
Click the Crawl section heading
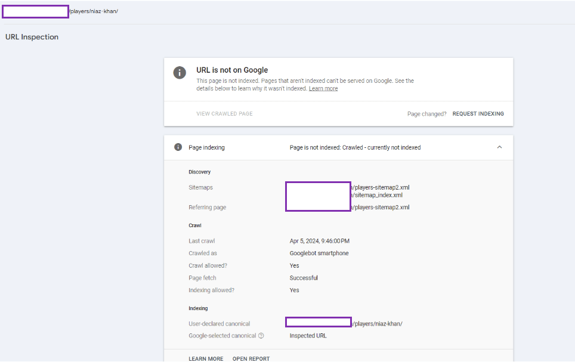coord(194,225)
